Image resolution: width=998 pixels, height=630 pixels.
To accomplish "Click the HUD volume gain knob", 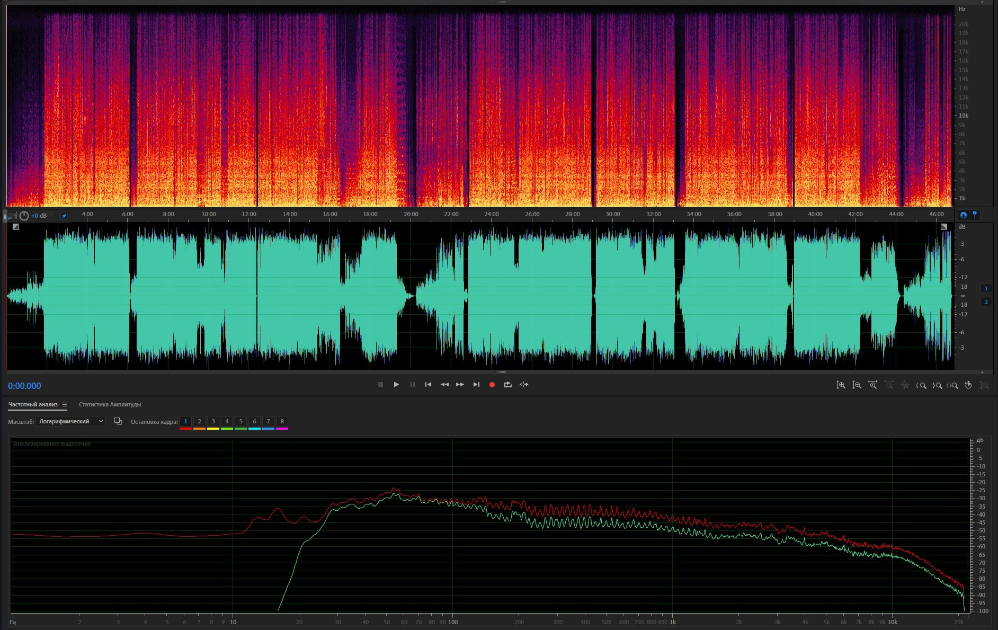I will coord(24,216).
